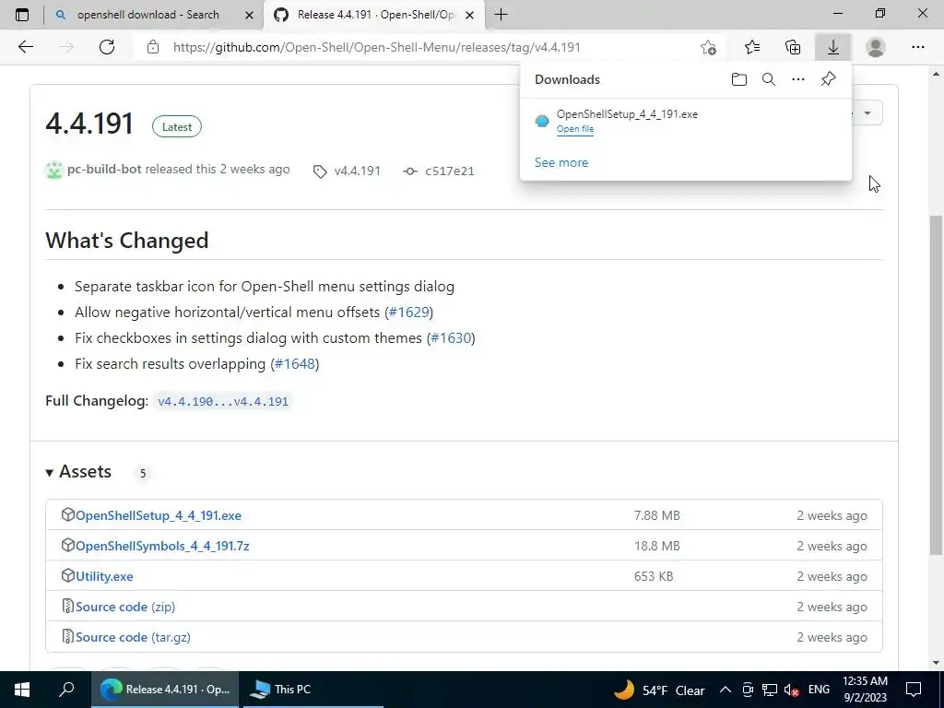Search downloads with magnifier icon
This screenshot has height=708, width=944.
pos(769,79)
